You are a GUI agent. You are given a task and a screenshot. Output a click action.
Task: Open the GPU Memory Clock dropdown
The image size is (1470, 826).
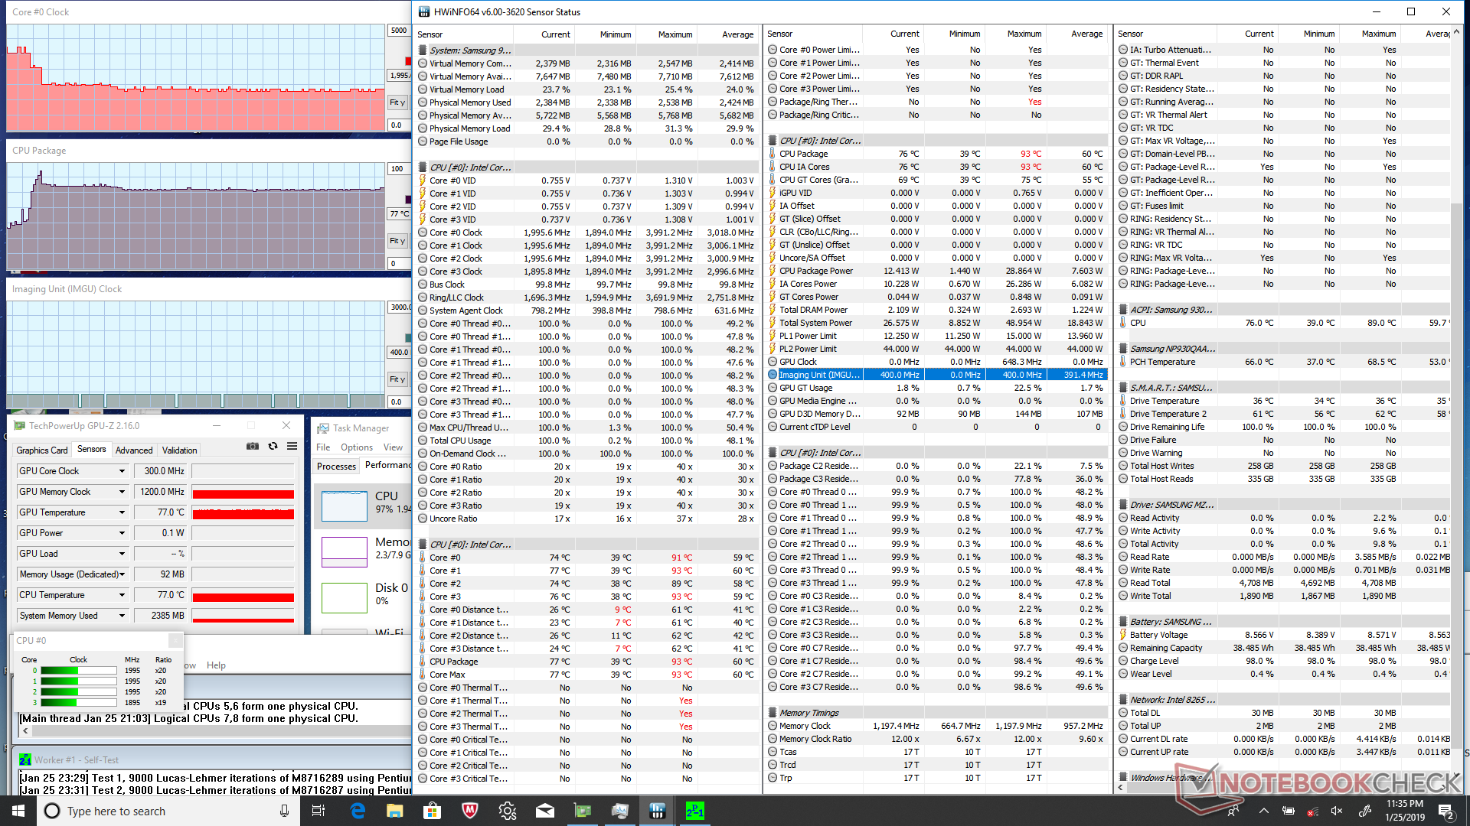click(x=122, y=492)
